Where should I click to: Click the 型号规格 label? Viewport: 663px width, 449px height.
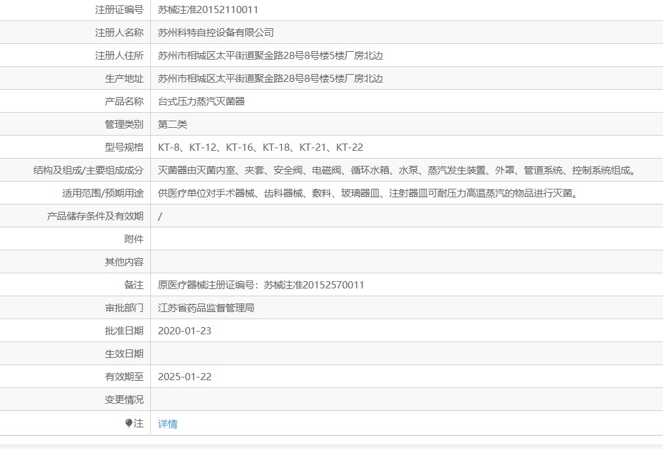tap(125, 147)
